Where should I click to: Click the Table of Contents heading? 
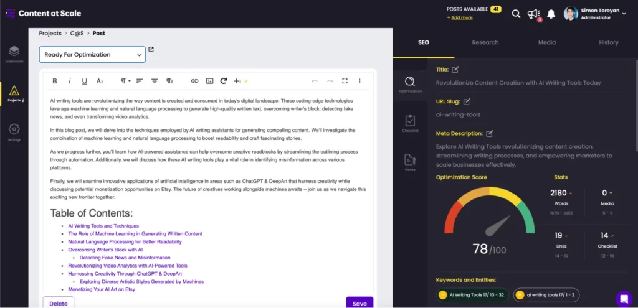92,213
